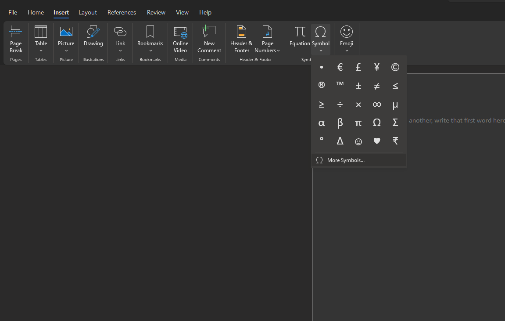Screen dimensions: 505x321
Task: Select the Insert ribbon tab
Action: [61, 12]
